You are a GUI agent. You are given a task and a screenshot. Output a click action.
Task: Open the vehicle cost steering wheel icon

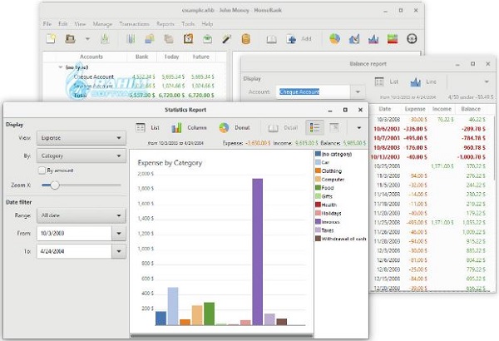tap(412, 39)
